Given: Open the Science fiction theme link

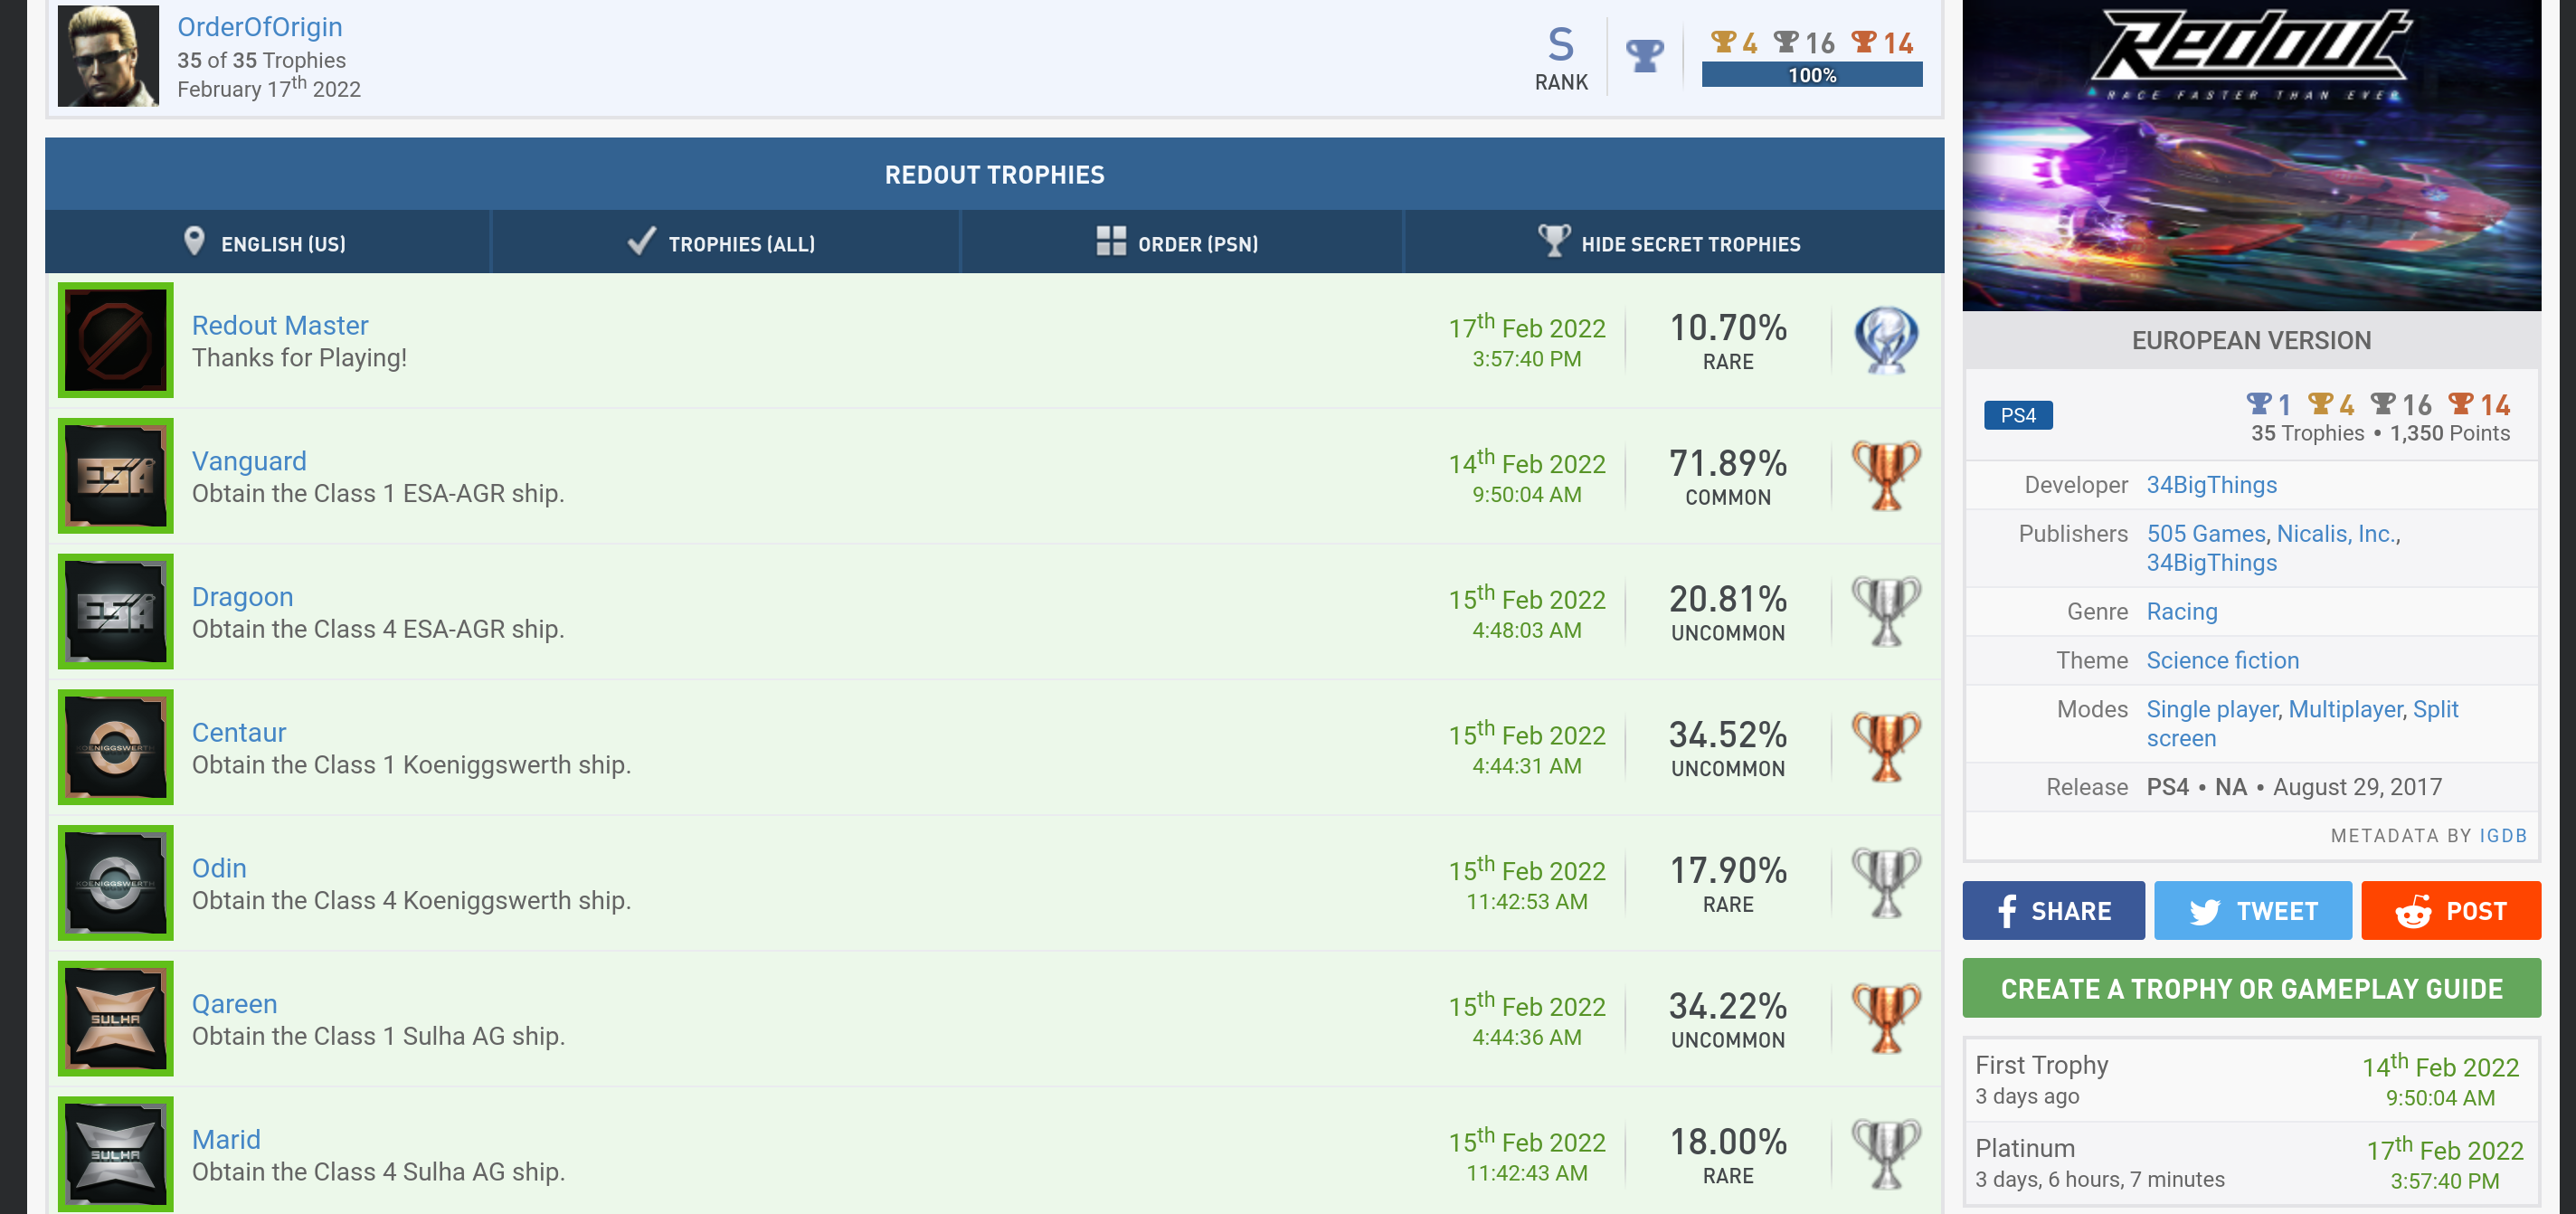Looking at the screenshot, I should 2222,661.
